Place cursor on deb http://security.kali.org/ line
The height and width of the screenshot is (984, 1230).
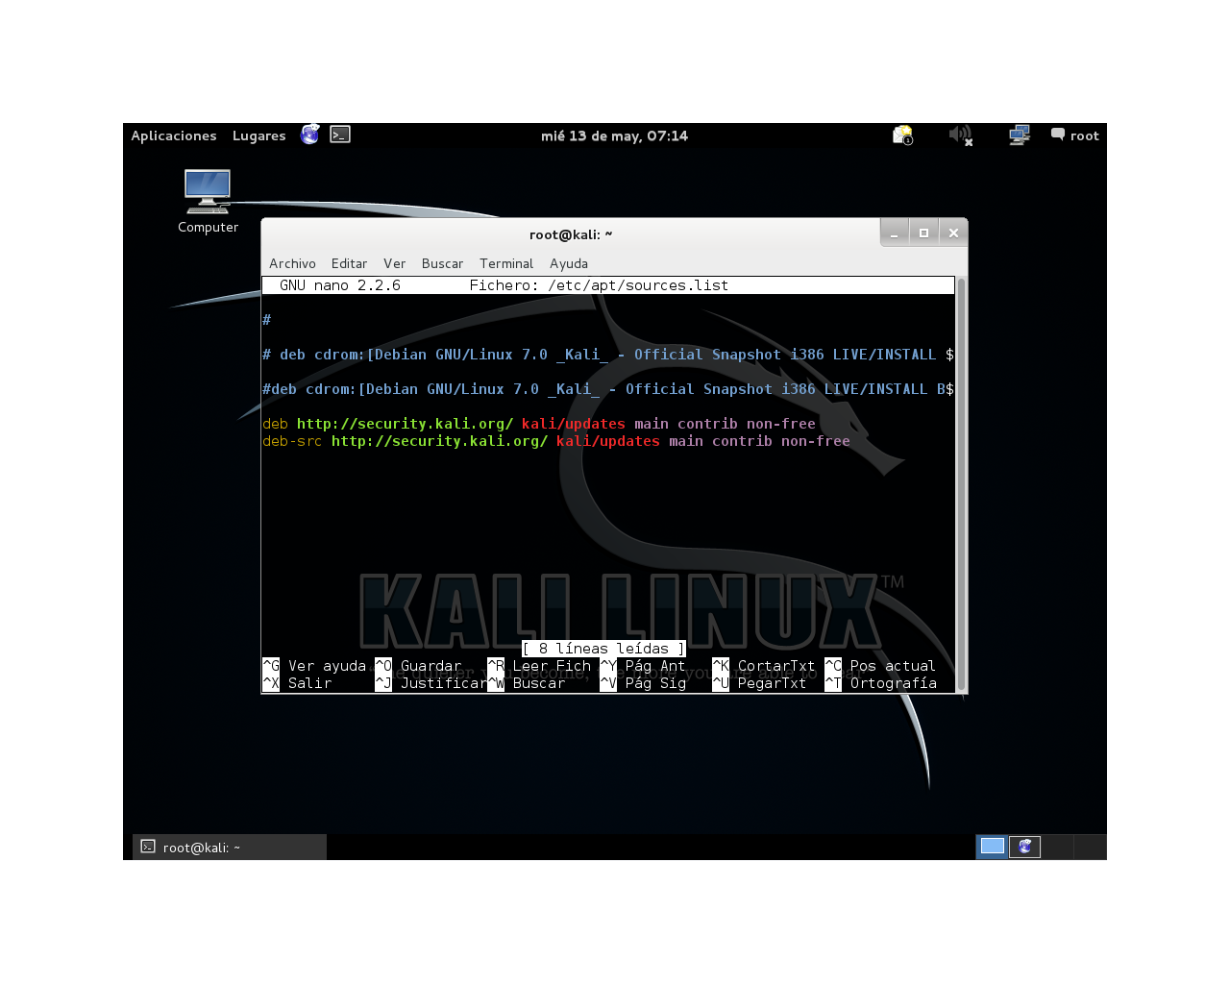pyautogui.click(x=539, y=424)
